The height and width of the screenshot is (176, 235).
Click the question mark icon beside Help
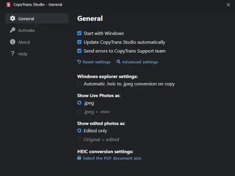tap(13, 54)
